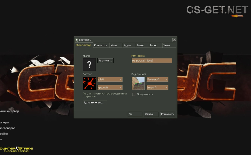251x155 pixels.
Task: Enable the Прозрачность checkbox
Action: (x=134, y=94)
